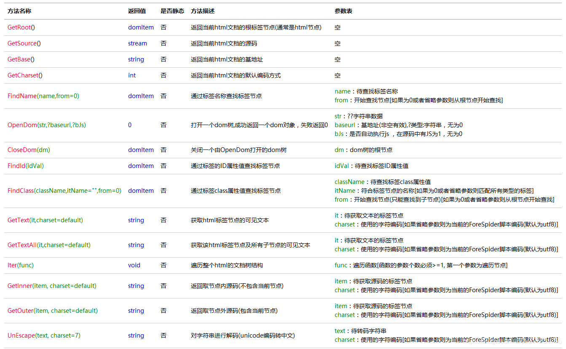
Task: Select the CloseDom(dm) method name
Action: [x=29, y=150]
